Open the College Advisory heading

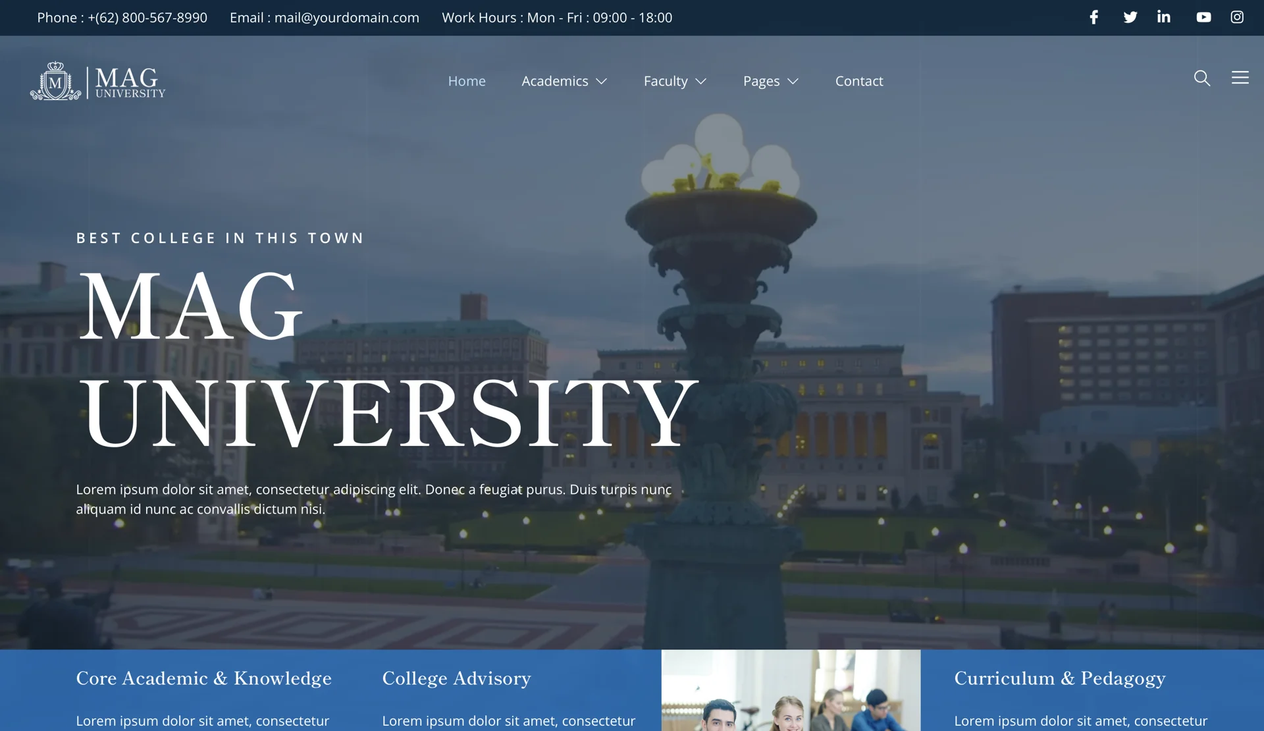[x=456, y=678]
